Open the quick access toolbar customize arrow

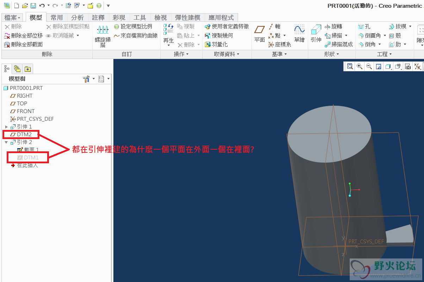pos(108,6)
